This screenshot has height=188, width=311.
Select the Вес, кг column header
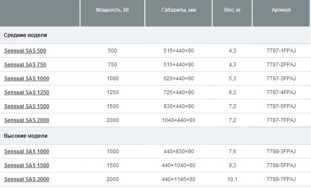point(232,10)
